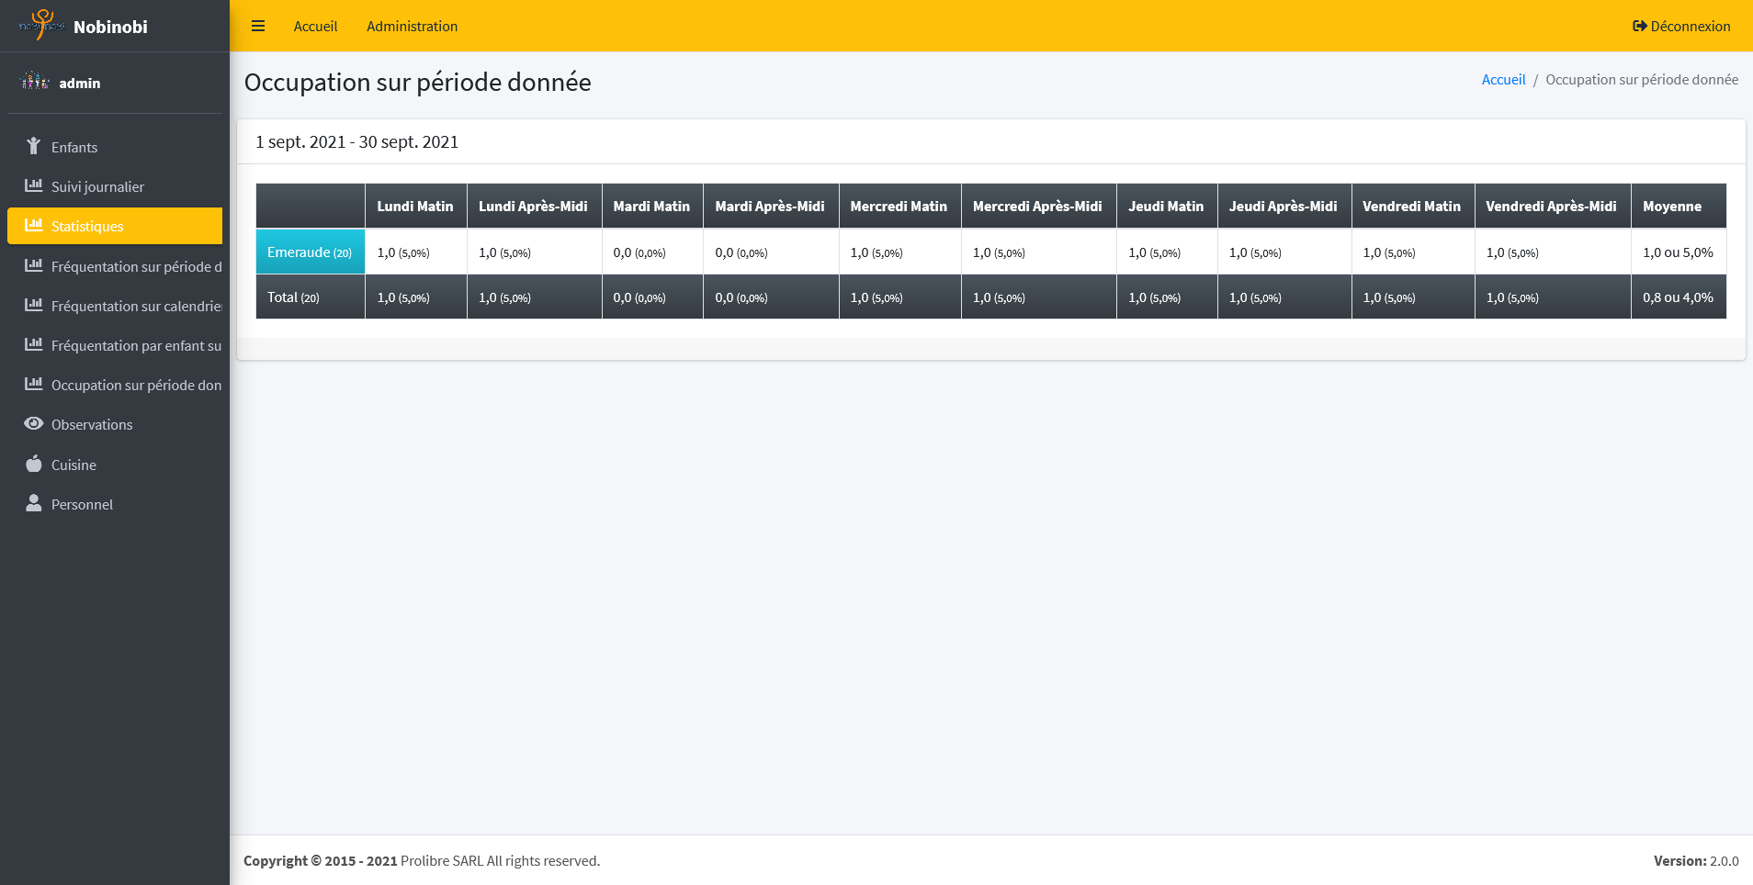Open Fréquentation sur calendrier submenu item
This screenshot has width=1753, height=885.
click(115, 306)
